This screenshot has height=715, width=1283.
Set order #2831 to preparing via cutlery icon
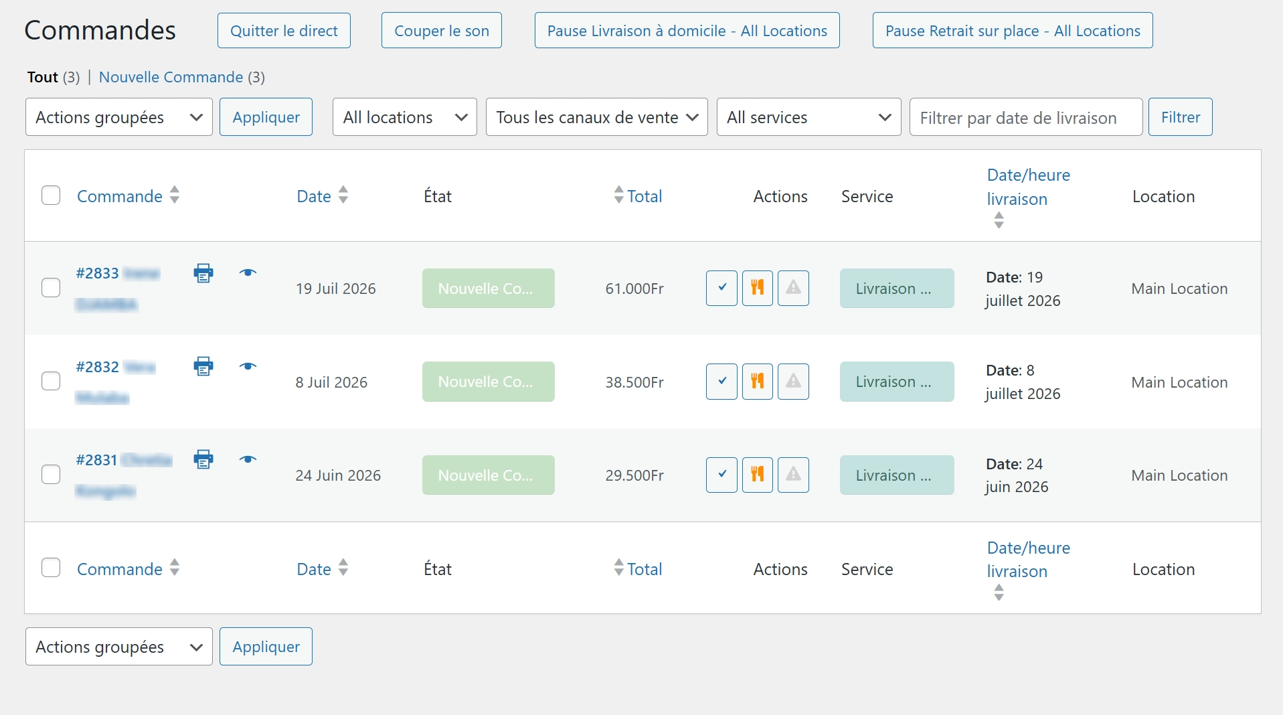pos(758,475)
